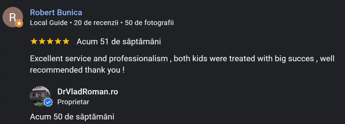Image resolution: width=345 pixels, height=124 pixels.
Task: Click the second yellow rating star
Action: tap(42, 42)
